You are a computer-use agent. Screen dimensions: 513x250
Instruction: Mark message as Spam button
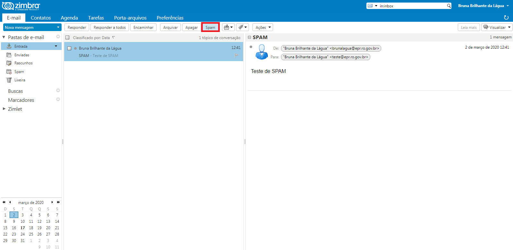tap(210, 27)
